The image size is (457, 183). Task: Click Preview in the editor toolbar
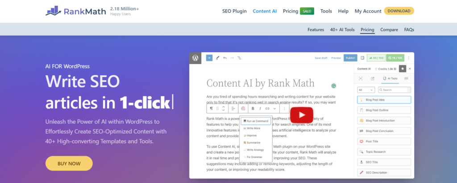(x=336, y=58)
